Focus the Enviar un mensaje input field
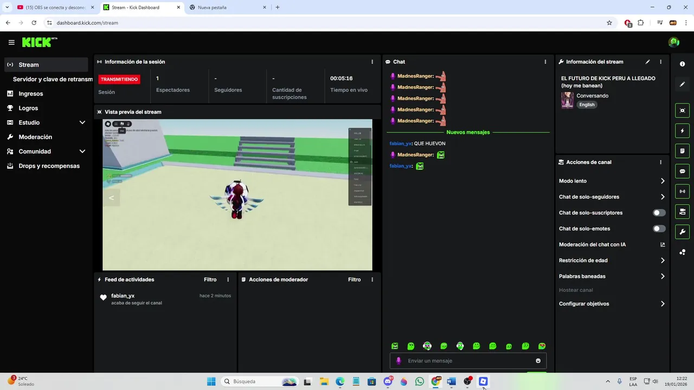 [469, 361]
